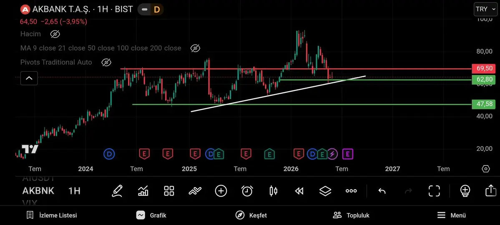The height and width of the screenshot is (225, 500).
Task: Open the TRY currency dropdown
Action: [x=485, y=9]
